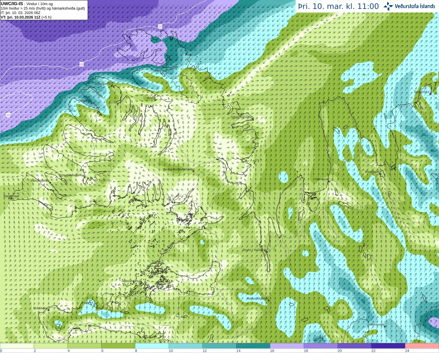The image size is (439, 353).
Task: Click the Reykir í Hrútafirði station label
Action: (x=254, y=250)
